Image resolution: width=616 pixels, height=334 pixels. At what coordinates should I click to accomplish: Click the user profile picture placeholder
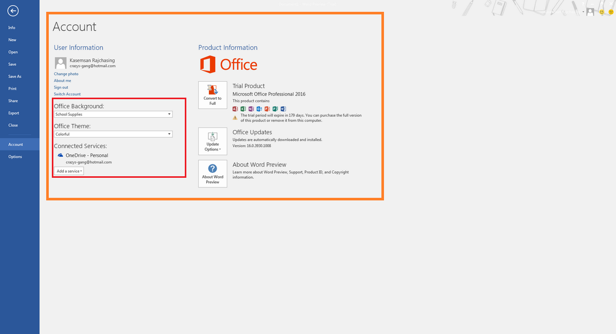[61, 63]
